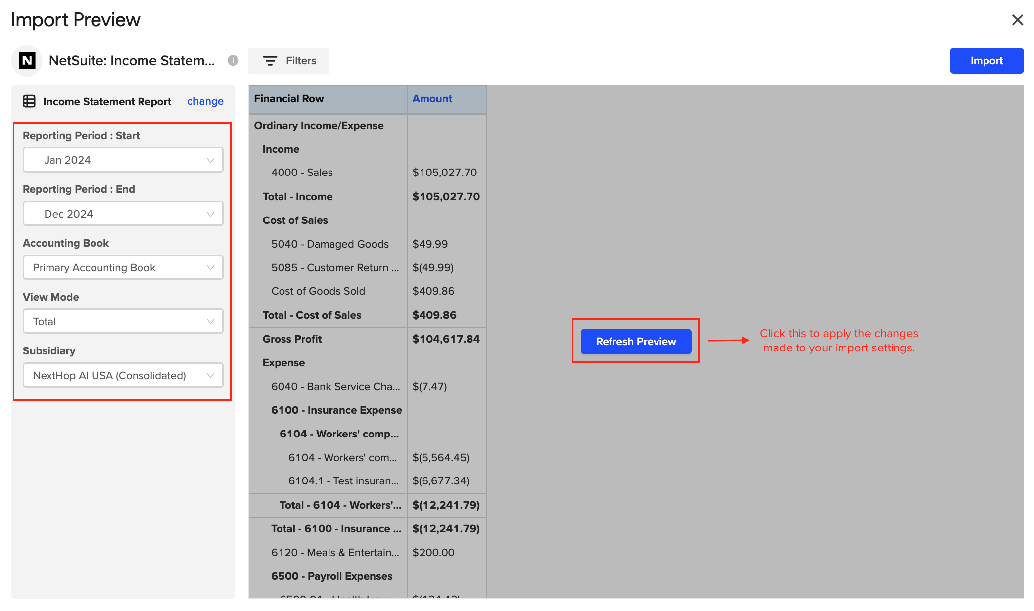1034x611 pixels.
Task: Click the info icon next to NetSuite title
Action: click(232, 60)
